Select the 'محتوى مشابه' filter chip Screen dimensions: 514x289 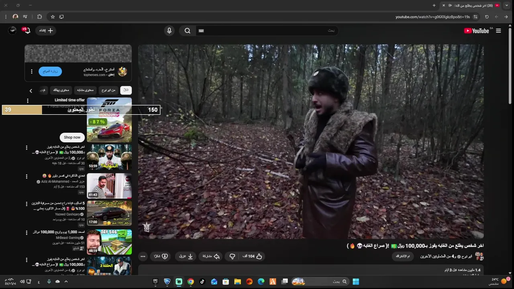(85, 90)
